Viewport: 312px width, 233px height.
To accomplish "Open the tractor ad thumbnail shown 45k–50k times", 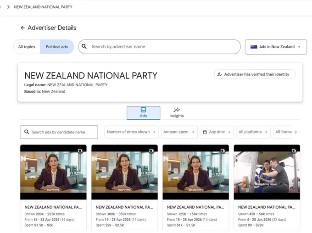I will 267,172.
